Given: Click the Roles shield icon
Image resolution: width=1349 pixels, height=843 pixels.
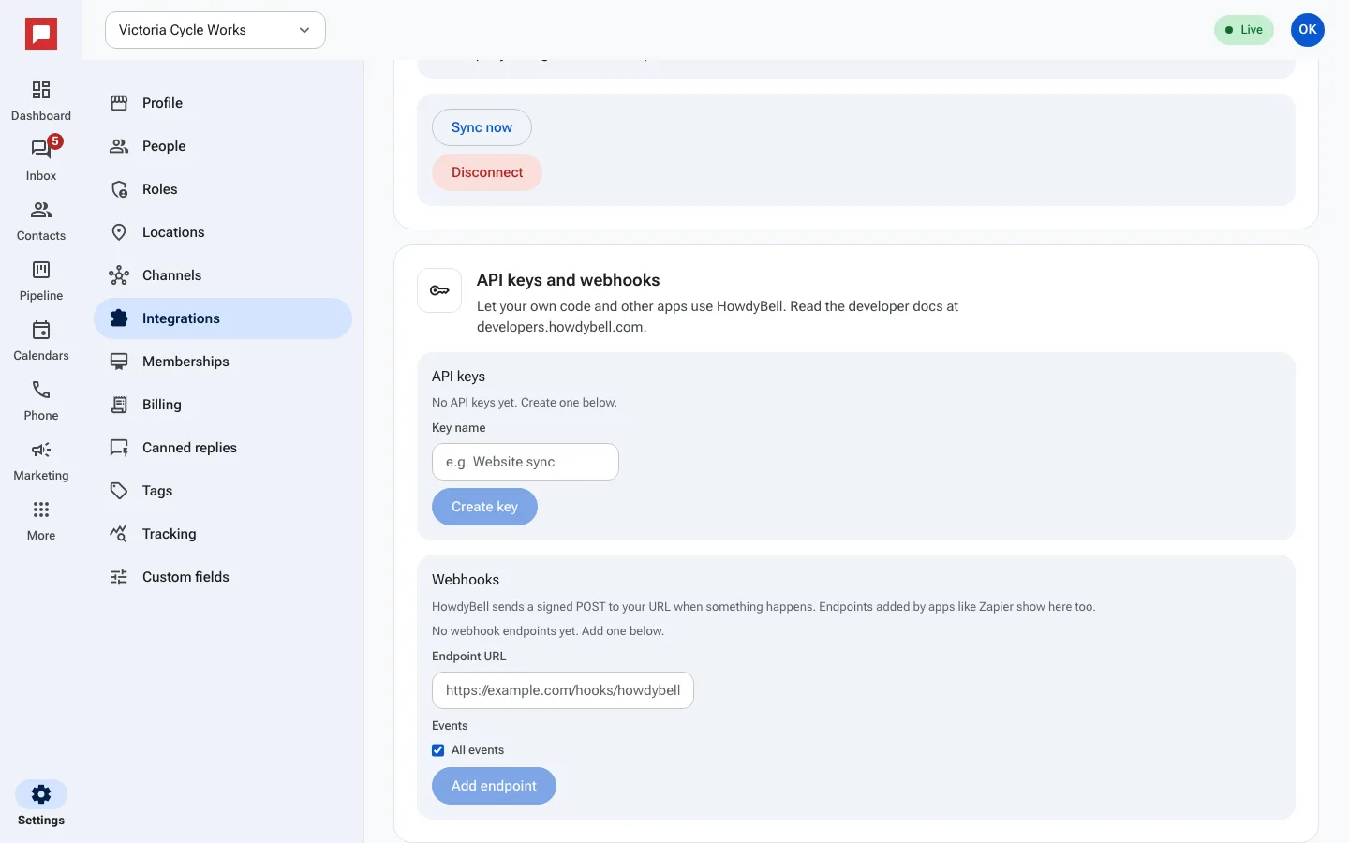Looking at the screenshot, I should [x=119, y=189].
